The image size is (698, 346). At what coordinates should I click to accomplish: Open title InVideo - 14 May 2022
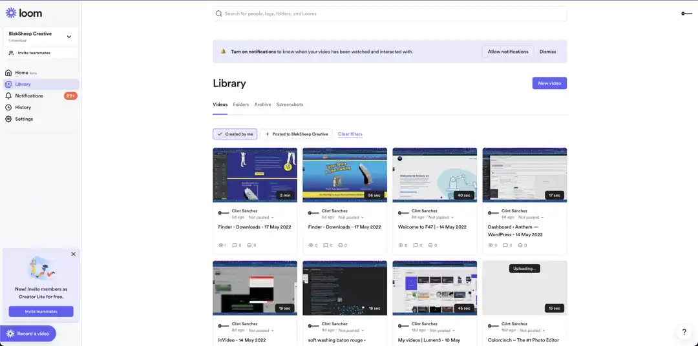(242, 340)
